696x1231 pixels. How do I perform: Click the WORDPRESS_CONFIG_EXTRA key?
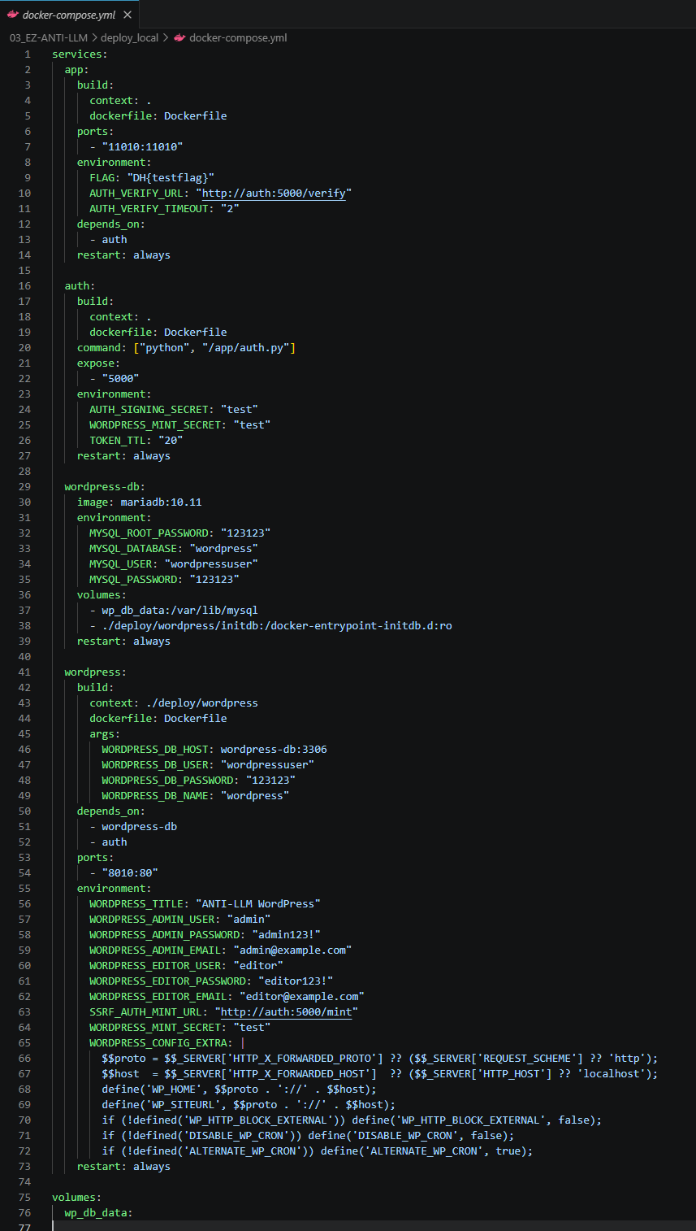[x=161, y=1042]
